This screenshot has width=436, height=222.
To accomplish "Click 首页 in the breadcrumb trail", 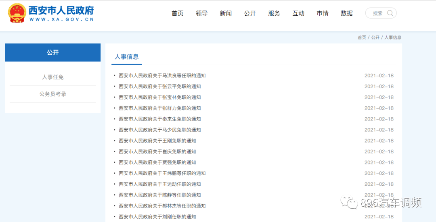I will (x=362, y=37).
